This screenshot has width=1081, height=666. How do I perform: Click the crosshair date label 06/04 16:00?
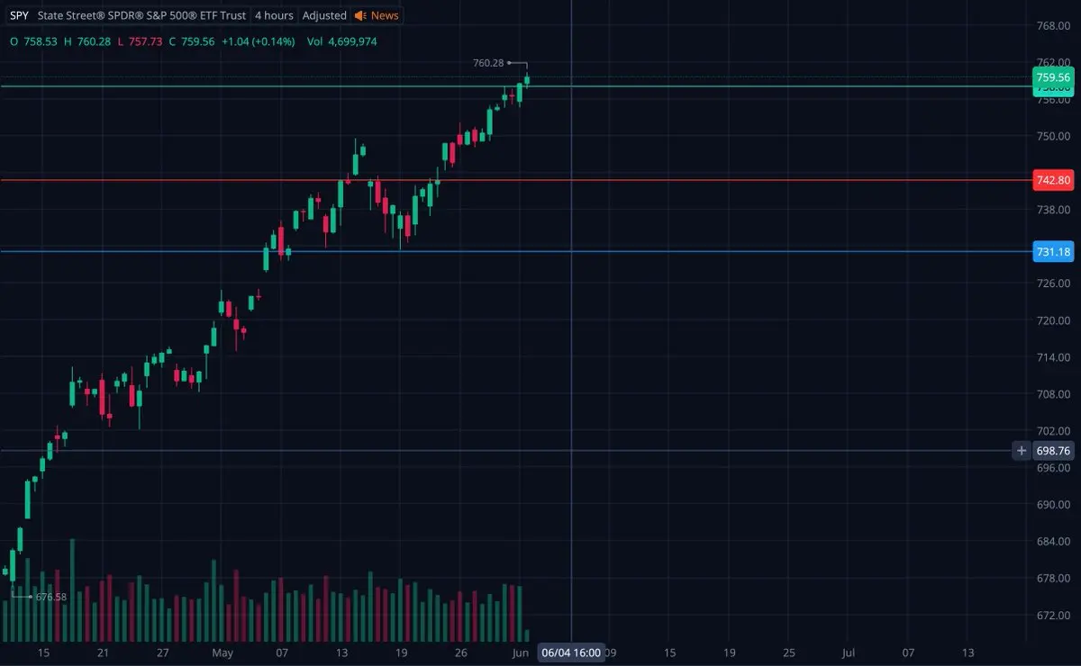(571, 652)
